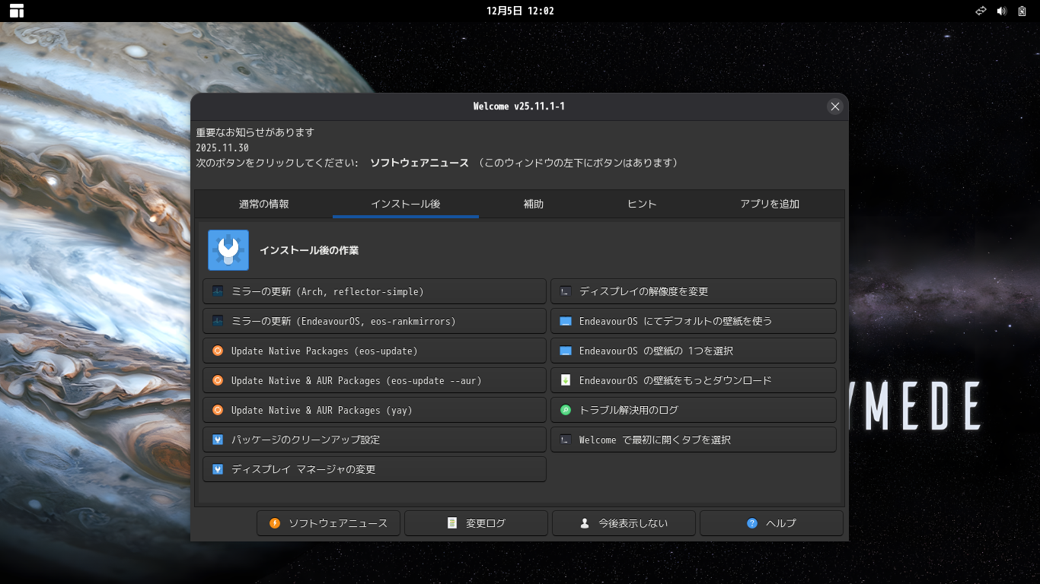Viewport: 1040px width, 584px height.
Task: Open the 変更ログ button
Action: point(476,523)
